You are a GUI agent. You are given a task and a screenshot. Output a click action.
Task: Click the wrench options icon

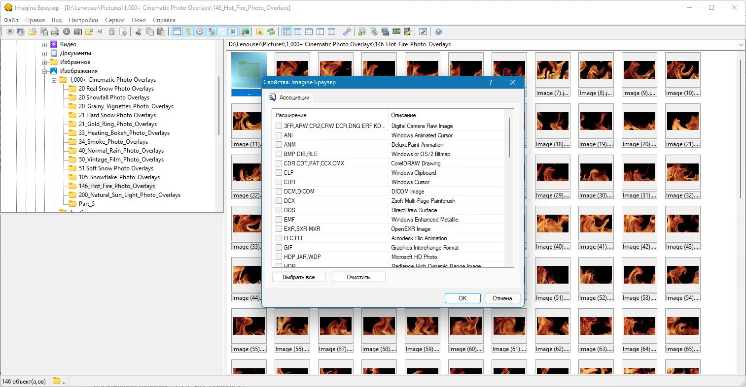pyautogui.click(x=347, y=32)
